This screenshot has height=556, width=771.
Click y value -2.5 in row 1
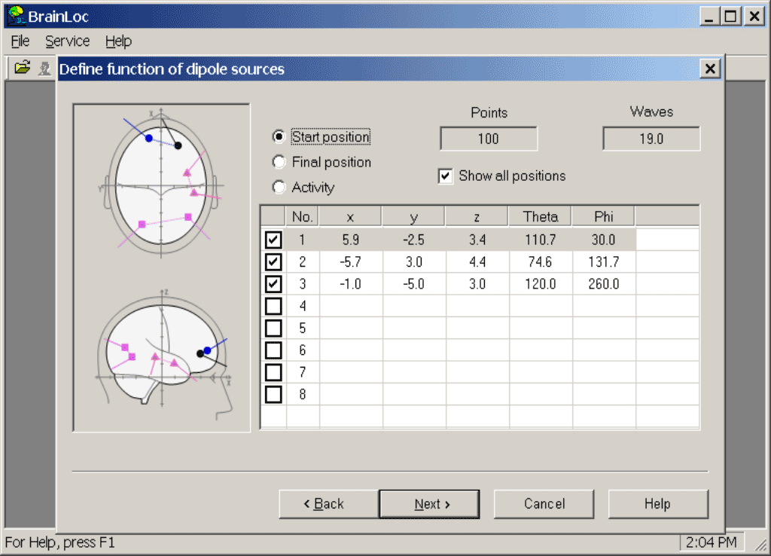(414, 240)
